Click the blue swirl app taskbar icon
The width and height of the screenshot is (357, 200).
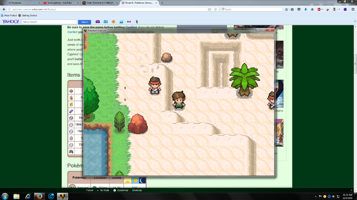51,196
